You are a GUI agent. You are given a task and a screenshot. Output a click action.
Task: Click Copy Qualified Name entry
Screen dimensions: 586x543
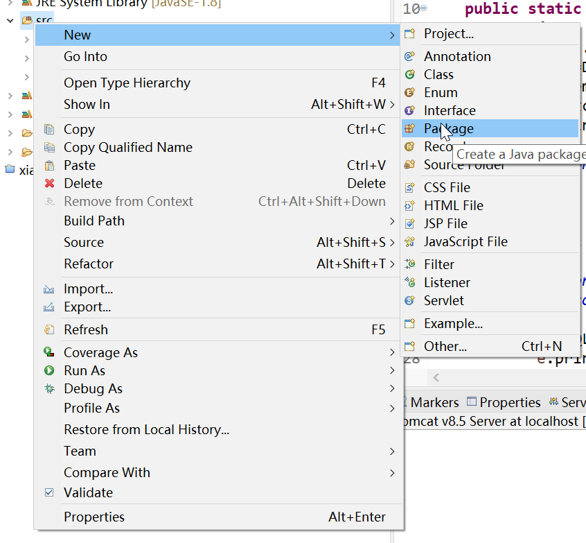[x=128, y=148]
